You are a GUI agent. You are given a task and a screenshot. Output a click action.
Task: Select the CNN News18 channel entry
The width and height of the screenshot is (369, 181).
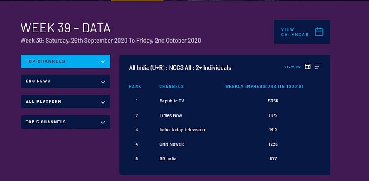[x=172, y=144]
